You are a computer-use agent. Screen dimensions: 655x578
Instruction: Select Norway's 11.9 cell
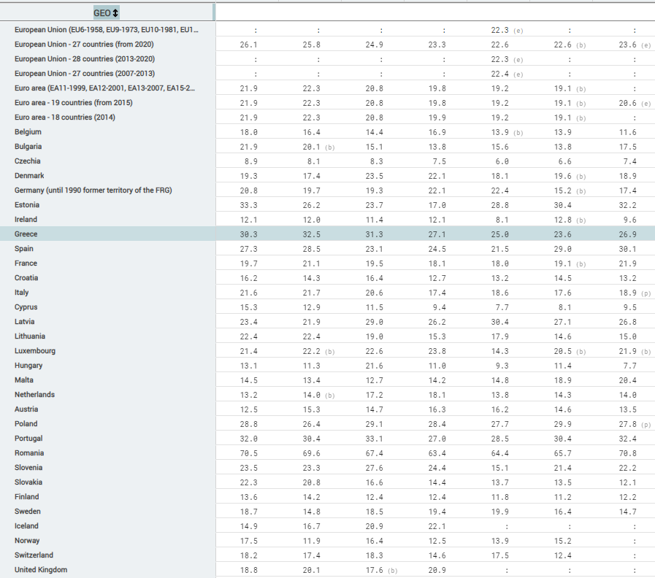[x=312, y=542]
